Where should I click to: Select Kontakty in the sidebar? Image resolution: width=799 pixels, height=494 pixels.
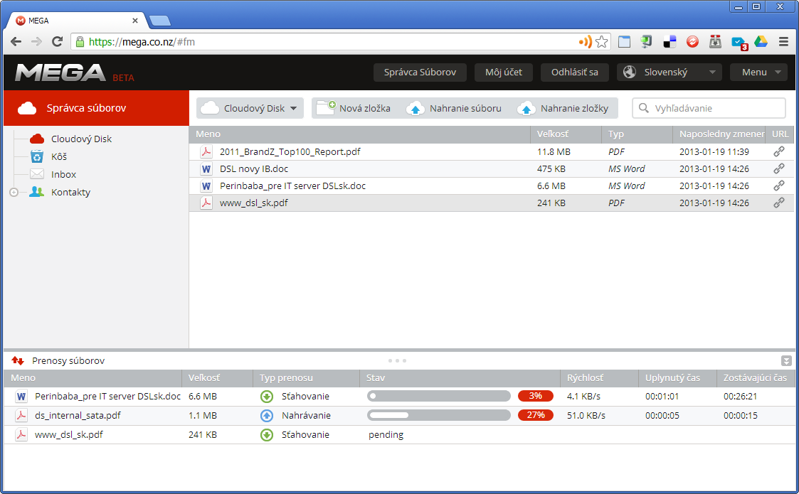[x=70, y=192]
